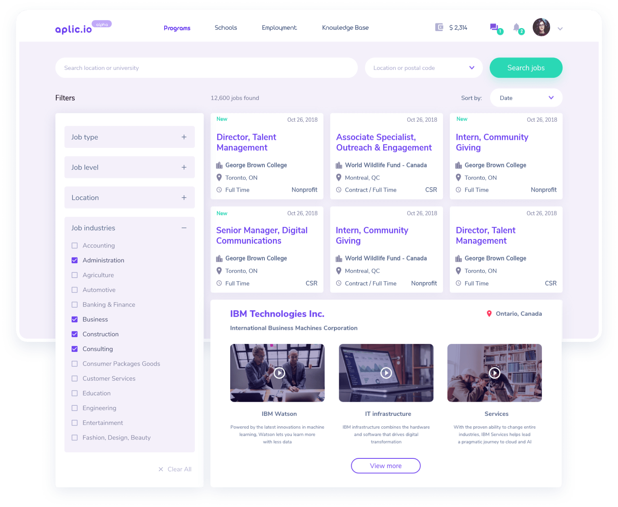Play the Services video
The width and height of the screenshot is (618, 507).
coord(494,373)
